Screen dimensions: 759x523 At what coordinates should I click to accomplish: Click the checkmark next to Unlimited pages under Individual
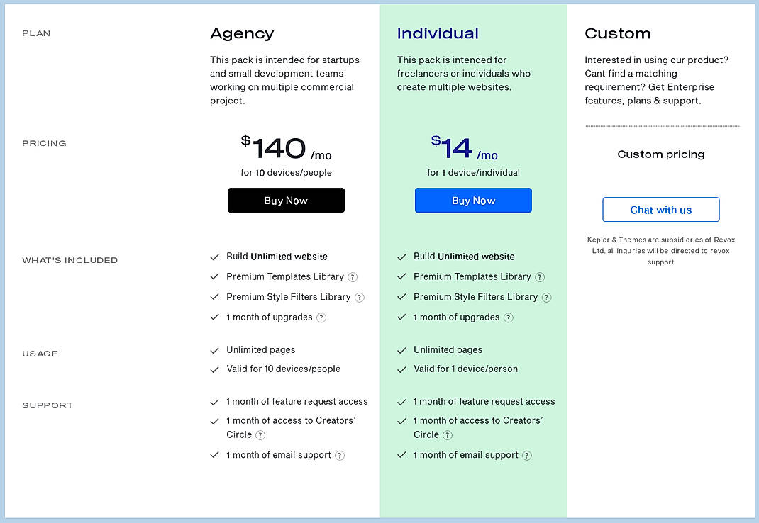[x=401, y=349]
